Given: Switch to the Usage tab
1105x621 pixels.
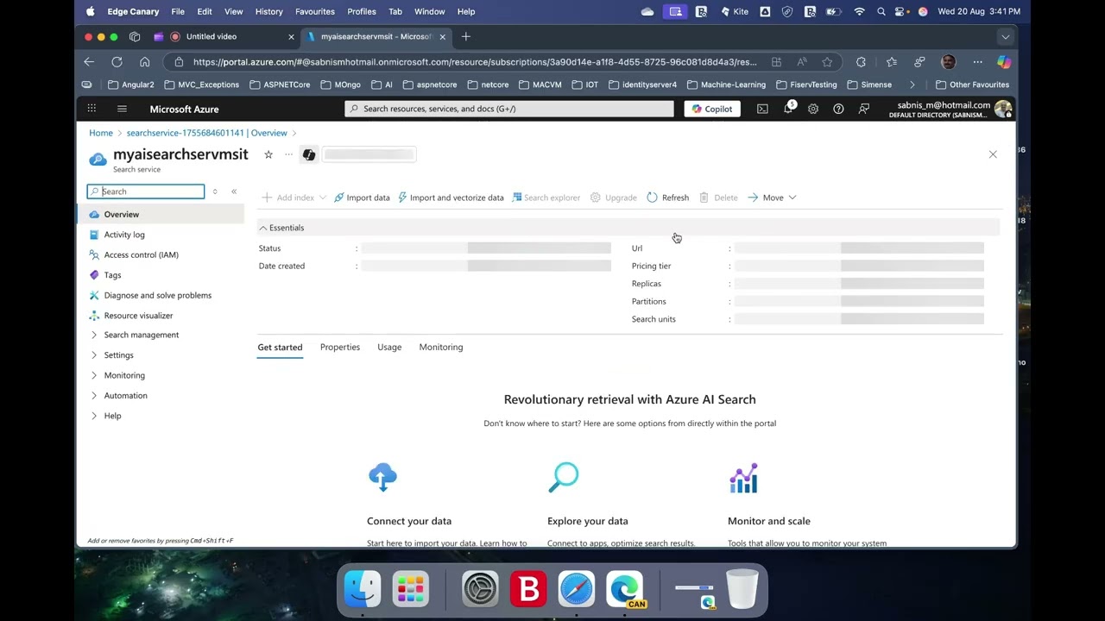Looking at the screenshot, I should pos(389,347).
